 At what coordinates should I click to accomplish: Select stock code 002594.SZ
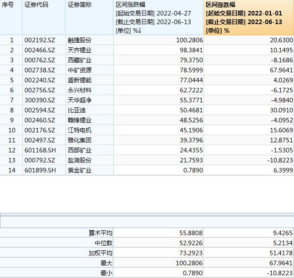point(40,110)
